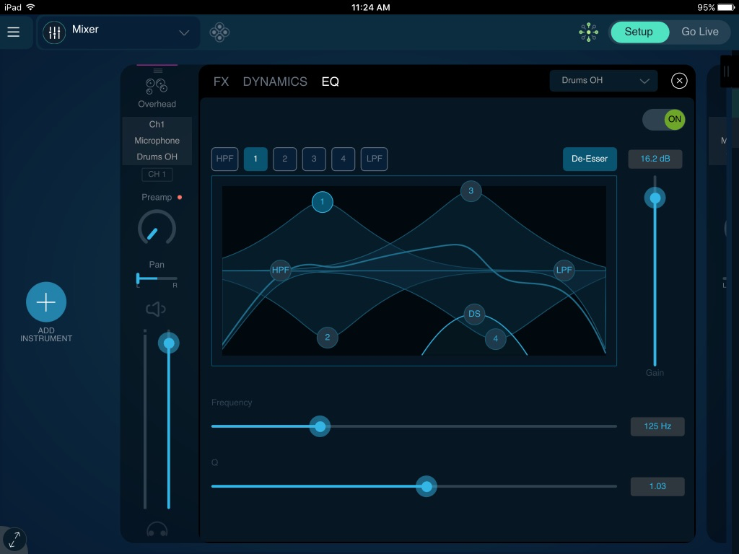
Task: Click the battery status indicator
Action: coord(725,7)
